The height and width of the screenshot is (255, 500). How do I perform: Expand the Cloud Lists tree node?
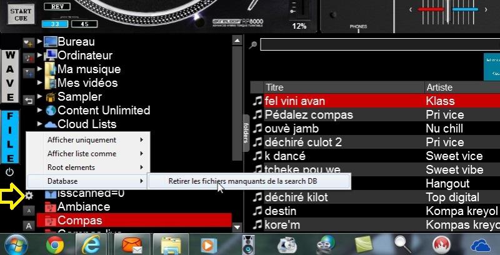pyautogui.click(x=39, y=124)
